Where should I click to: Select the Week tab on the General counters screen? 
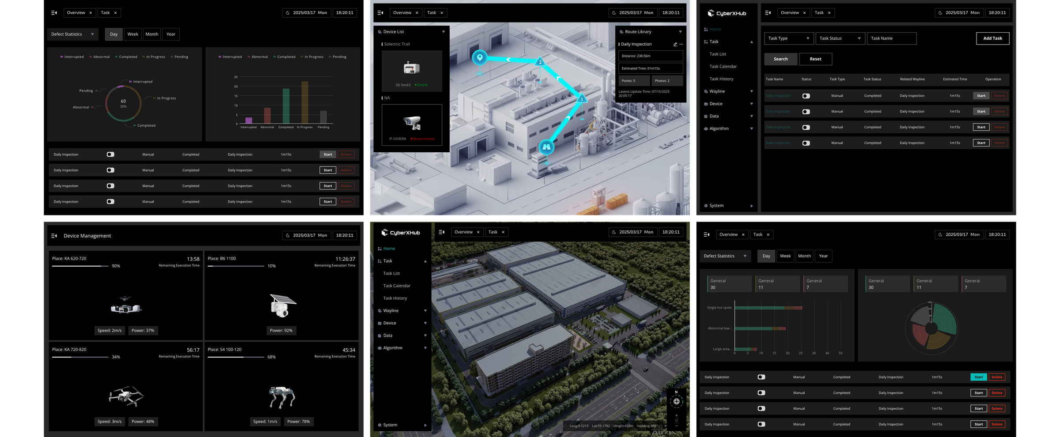coord(785,256)
